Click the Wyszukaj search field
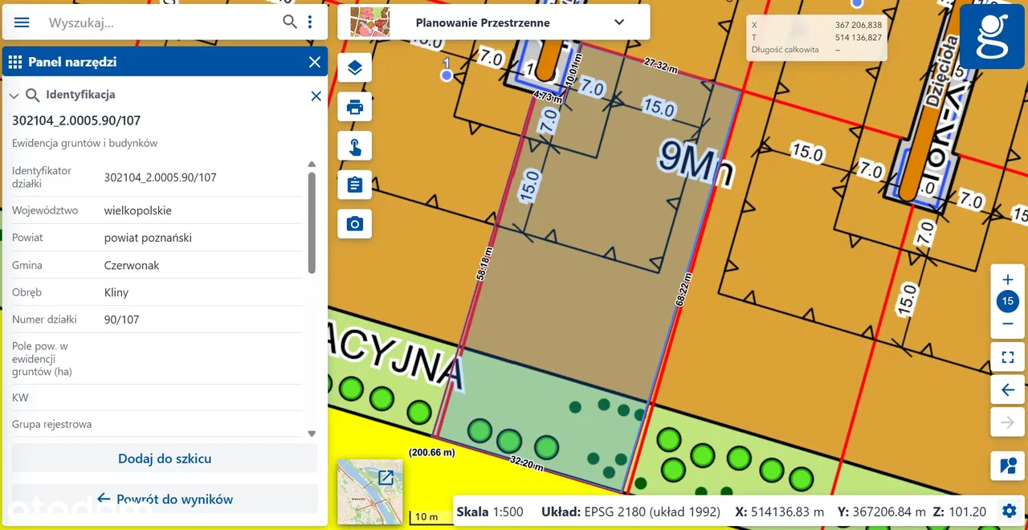Image resolution: width=1028 pixels, height=530 pixels. 161,22
